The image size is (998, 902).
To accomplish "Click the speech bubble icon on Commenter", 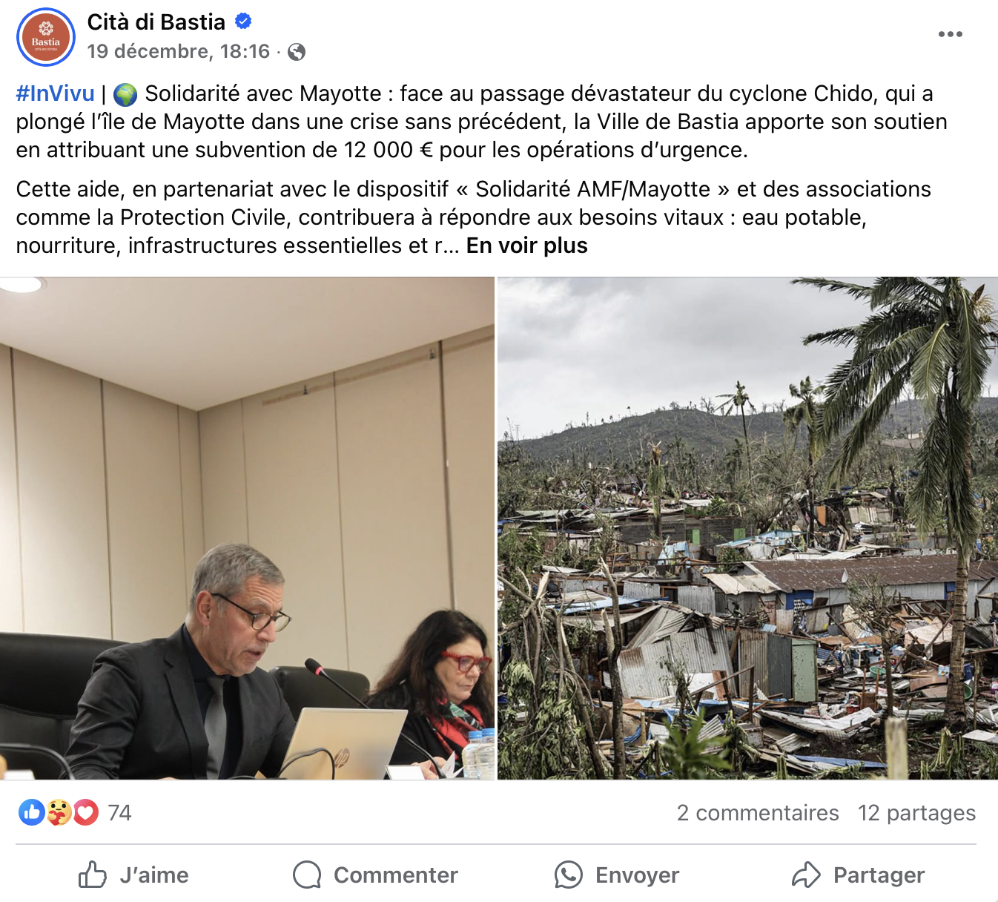I will [307, 875].
